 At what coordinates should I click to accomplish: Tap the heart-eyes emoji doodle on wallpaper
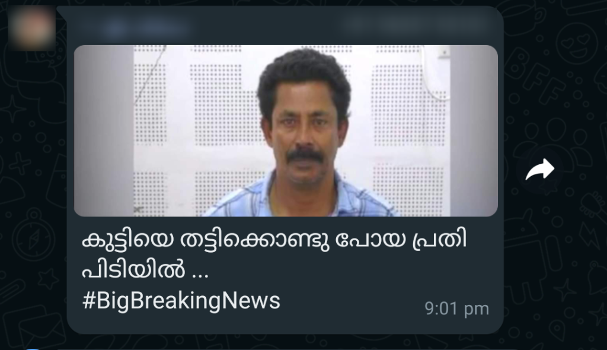[577, 43]
